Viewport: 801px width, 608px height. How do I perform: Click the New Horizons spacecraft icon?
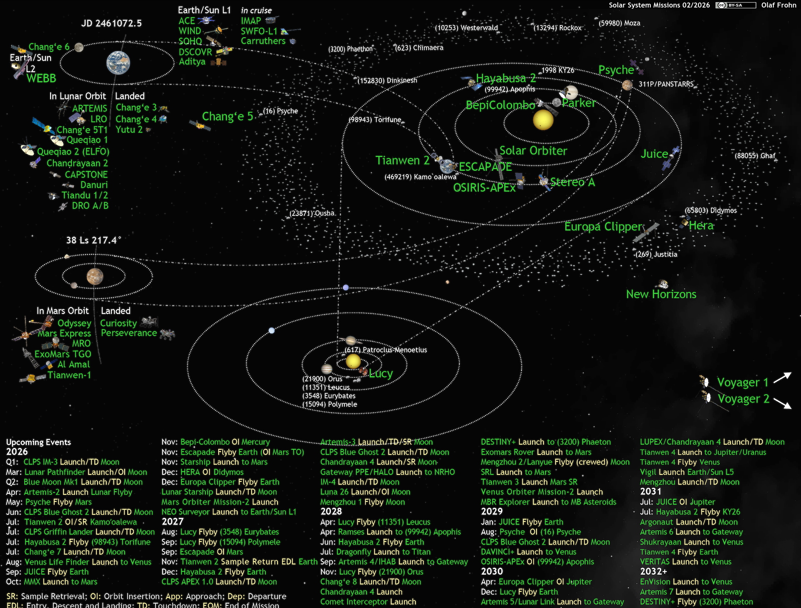662,284
